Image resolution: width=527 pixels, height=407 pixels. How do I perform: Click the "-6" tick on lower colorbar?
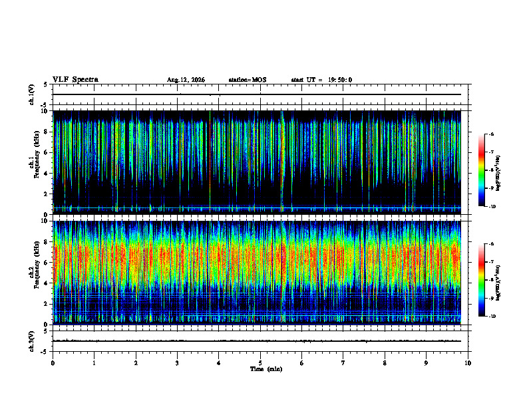[491, 244]
